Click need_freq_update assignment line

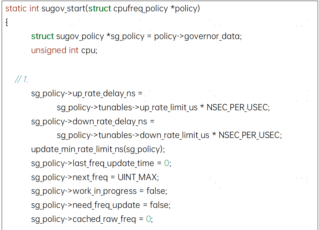[x=101, y=205]
